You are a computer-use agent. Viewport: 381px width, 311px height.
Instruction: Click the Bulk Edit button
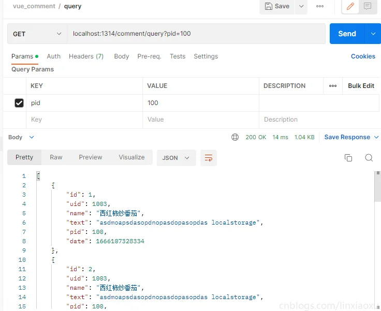(361, 86)
